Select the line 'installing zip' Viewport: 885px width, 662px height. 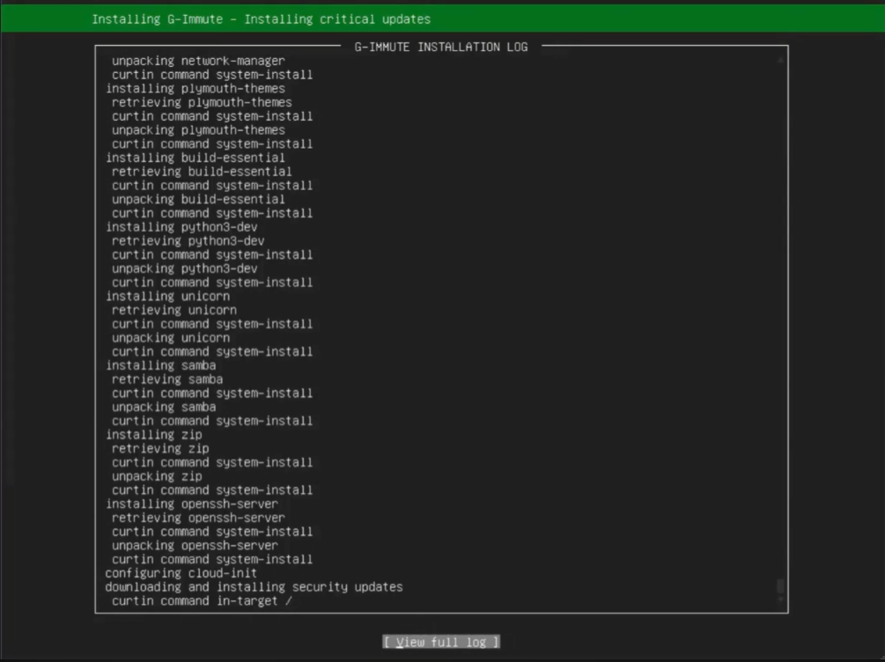pos(154,435)
